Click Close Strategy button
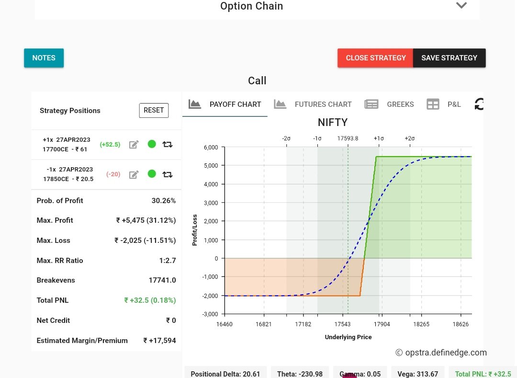This screenshot has height=378, width=517. click(x=375, y=58)
